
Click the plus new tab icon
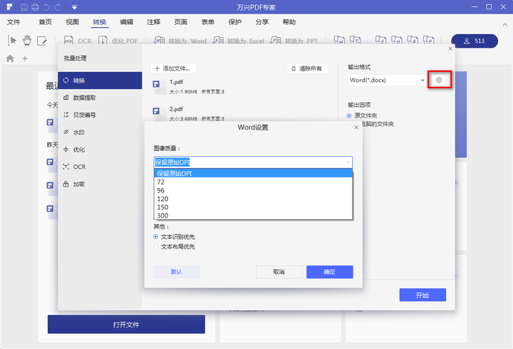tap(25, 58)
